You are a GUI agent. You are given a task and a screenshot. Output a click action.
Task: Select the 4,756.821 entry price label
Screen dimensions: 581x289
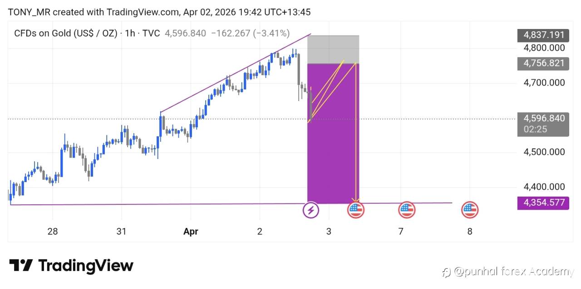pyautogui.click(x=543, y=63)
